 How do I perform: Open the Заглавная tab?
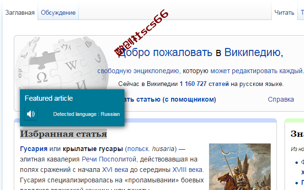click(20, 13)
